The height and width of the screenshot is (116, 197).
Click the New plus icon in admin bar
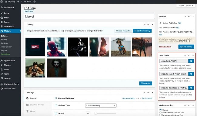click(25, 2)
